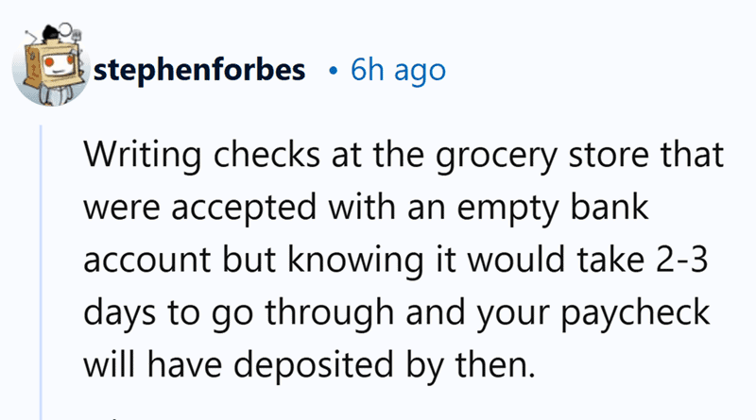Click the word account starting the third line
756x420 pixels.
click(147, 260)
